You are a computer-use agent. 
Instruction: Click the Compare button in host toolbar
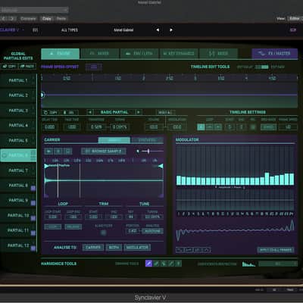click(x=28, y=19)
